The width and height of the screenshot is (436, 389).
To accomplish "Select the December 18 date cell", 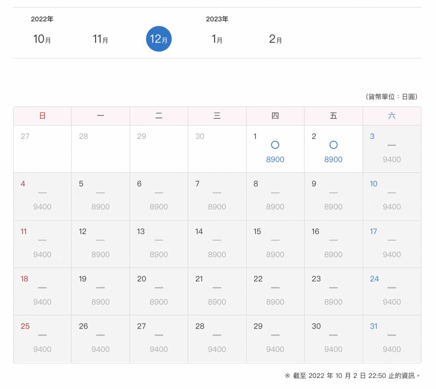I will [42, 291].
